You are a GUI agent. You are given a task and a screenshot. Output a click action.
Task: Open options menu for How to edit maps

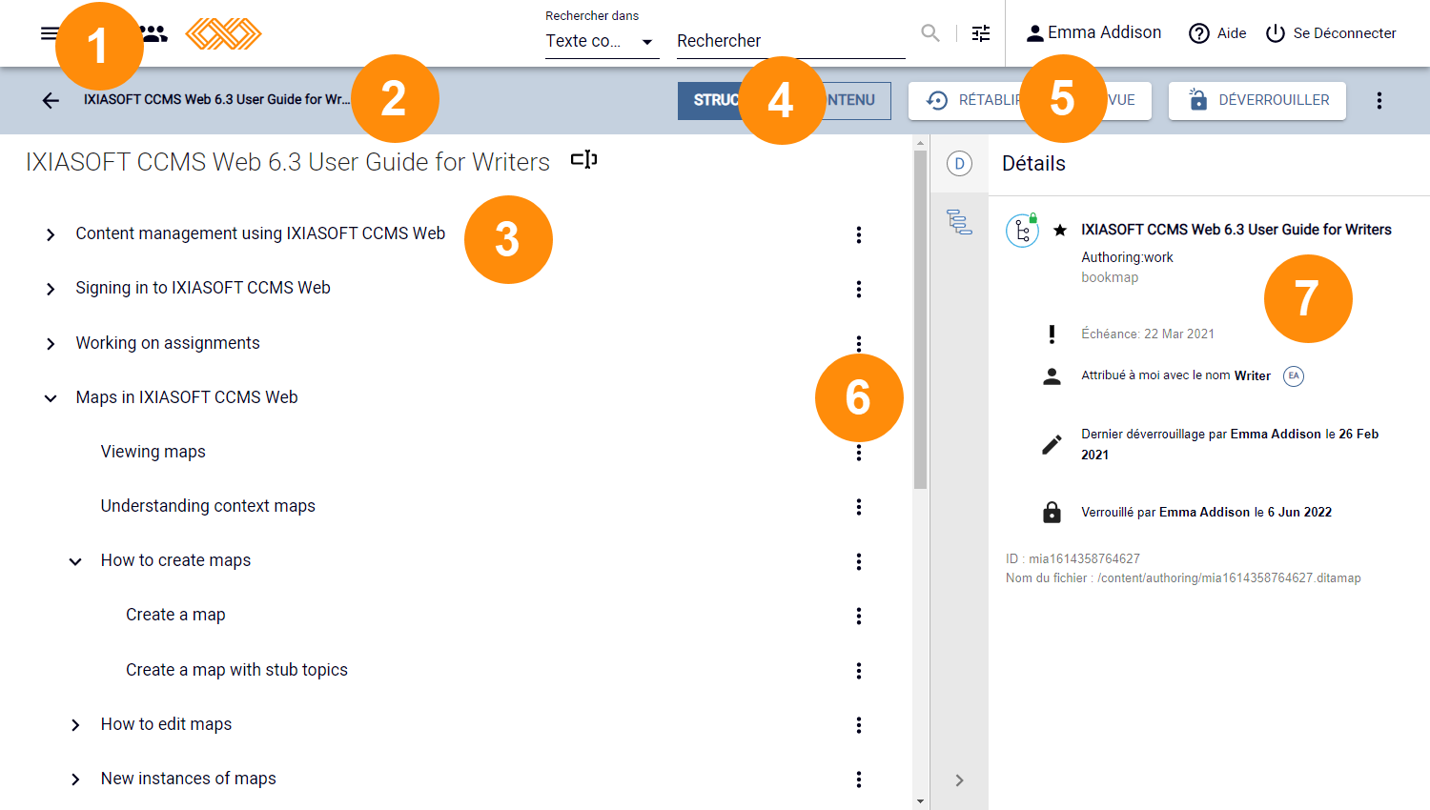coord(859,725)
